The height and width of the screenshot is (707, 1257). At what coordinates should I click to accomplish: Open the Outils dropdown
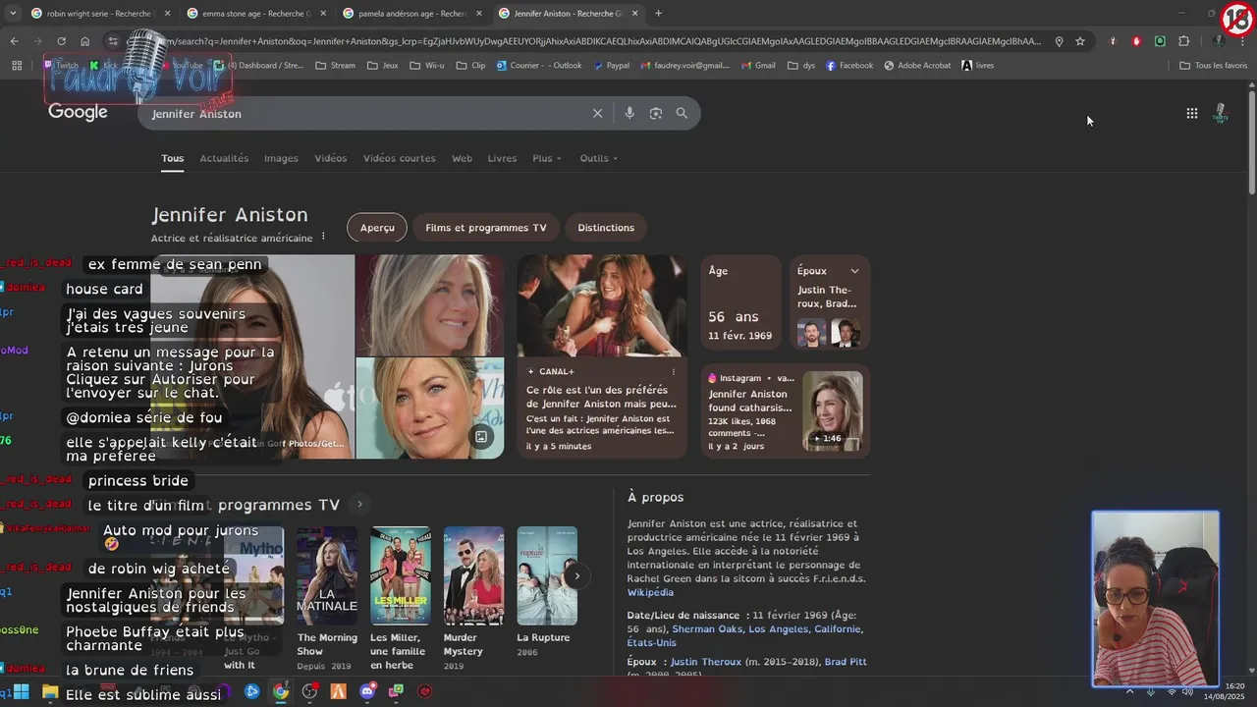tap(599, 158)
